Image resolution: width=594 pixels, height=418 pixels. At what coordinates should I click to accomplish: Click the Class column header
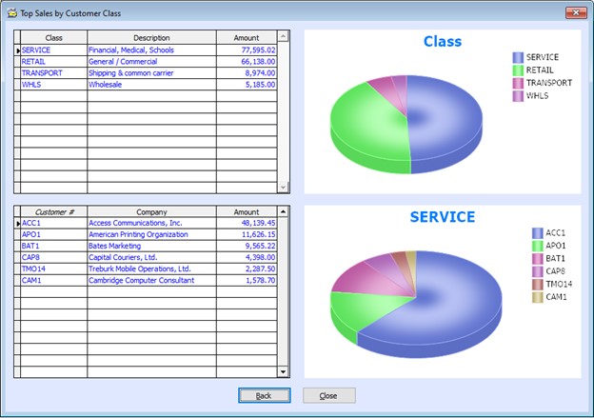coord(53,37)
